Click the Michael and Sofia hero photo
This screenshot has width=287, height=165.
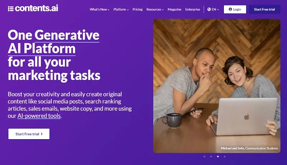217,86
